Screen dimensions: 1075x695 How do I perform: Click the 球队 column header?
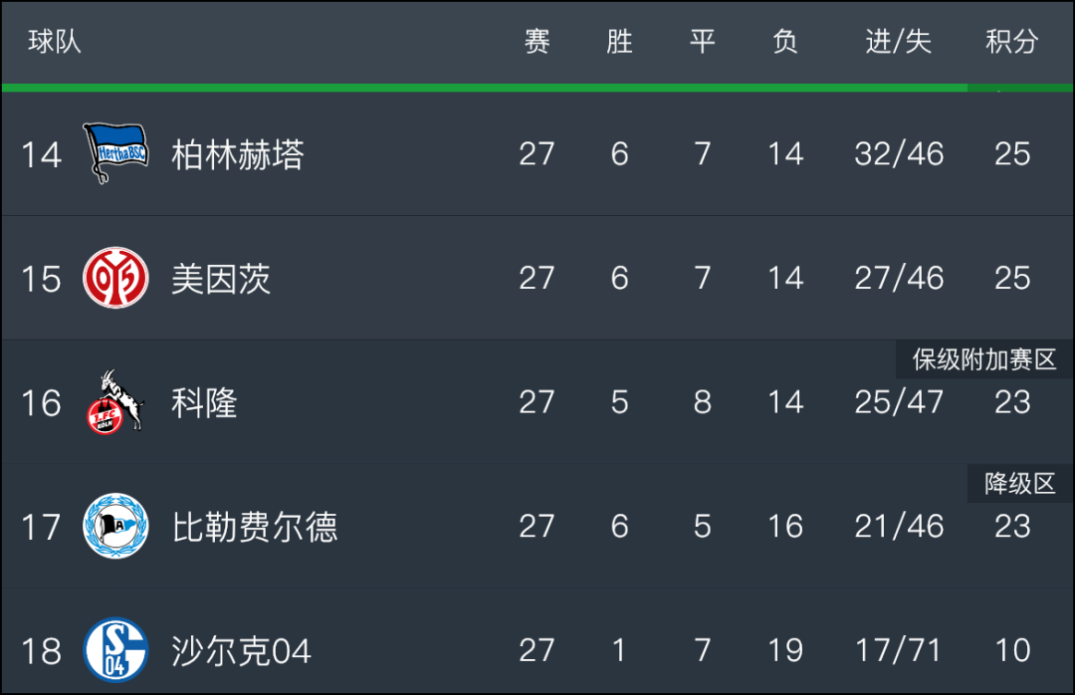coord(55,42)
